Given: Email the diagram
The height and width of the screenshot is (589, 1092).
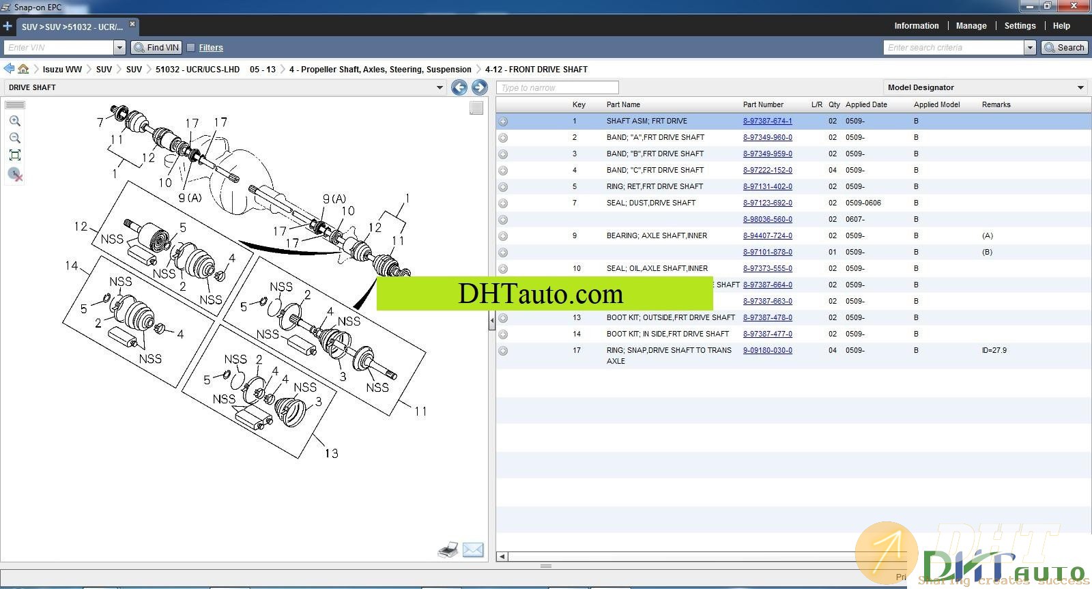Looking at the screenshot, I should 473,550.
